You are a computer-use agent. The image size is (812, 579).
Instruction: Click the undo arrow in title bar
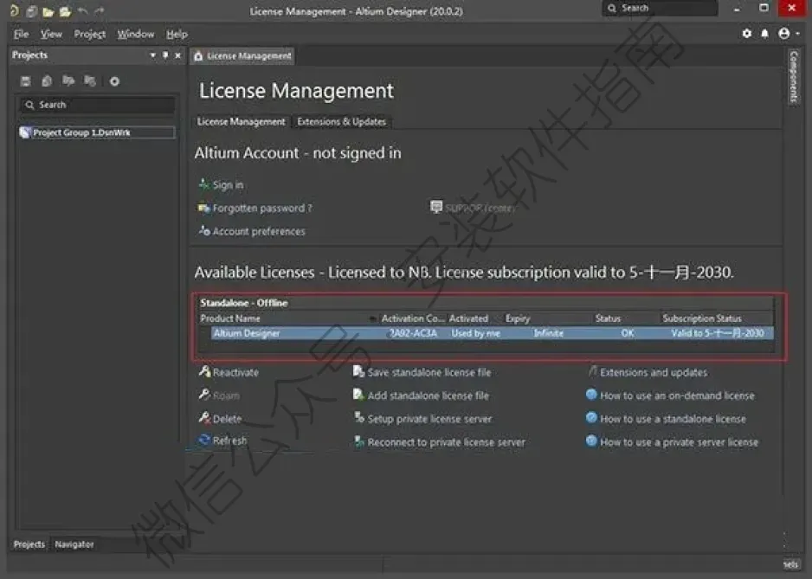pos(82,11)
